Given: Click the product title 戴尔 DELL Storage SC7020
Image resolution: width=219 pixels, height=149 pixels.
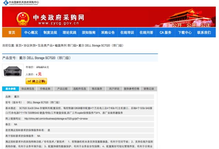Looking at the screenshot, I should 46,58.
